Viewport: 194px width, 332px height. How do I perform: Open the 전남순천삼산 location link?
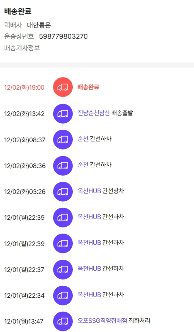(94, 113)
